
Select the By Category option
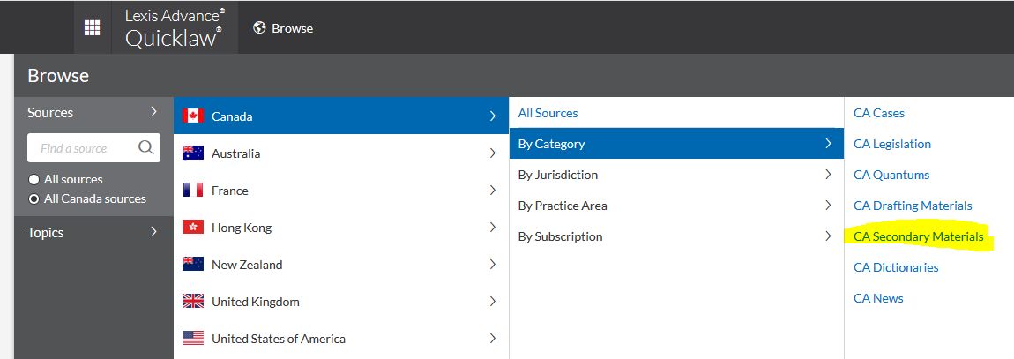676,144
